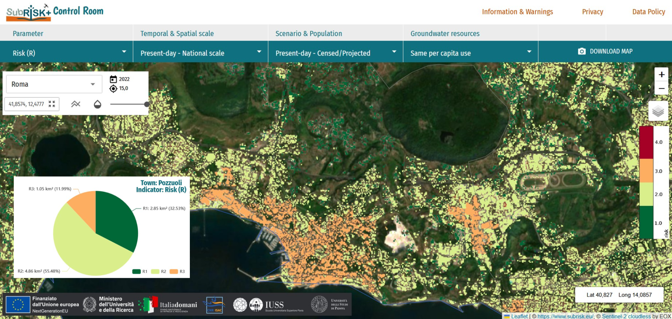The width and height of the screenshot is (672, 319).
Task: Open the Leaflet attribution link
Action: 519,316
